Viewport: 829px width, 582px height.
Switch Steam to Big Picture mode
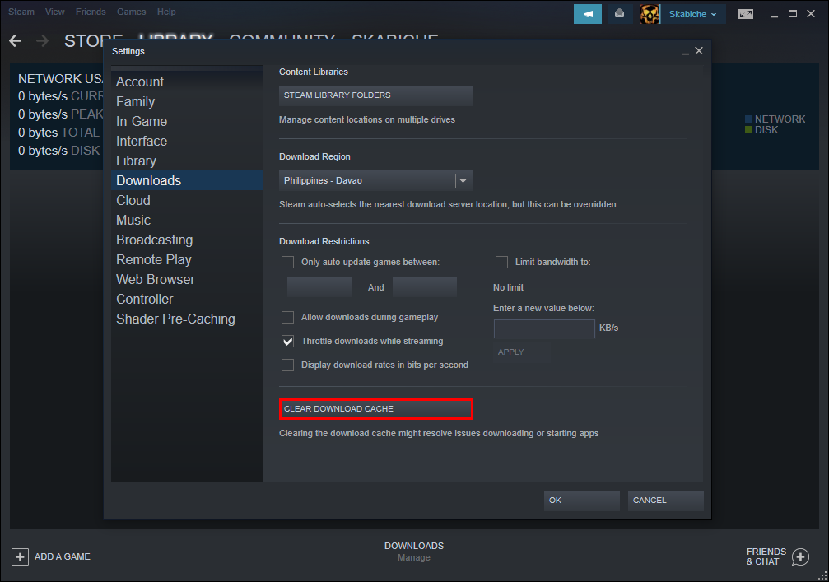(746, 14)
